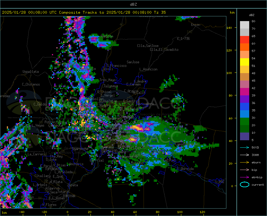Click the Lomas_Blancas place label

187,144
